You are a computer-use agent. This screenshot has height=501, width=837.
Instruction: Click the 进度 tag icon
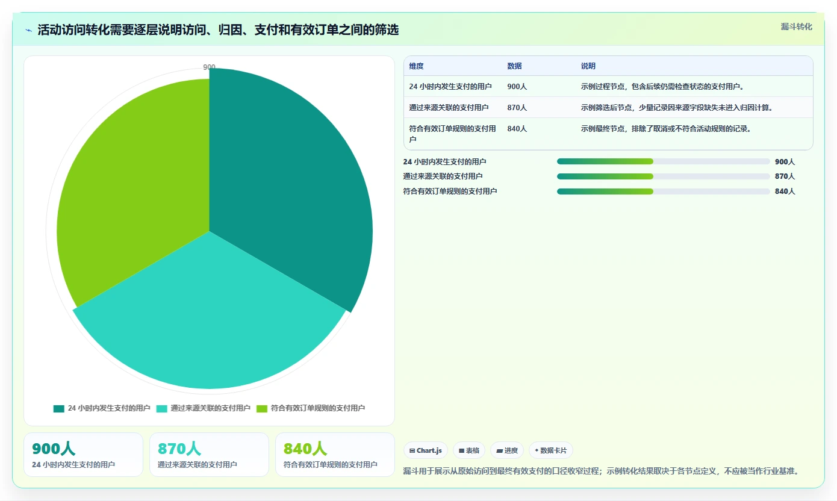pos(499,450)
